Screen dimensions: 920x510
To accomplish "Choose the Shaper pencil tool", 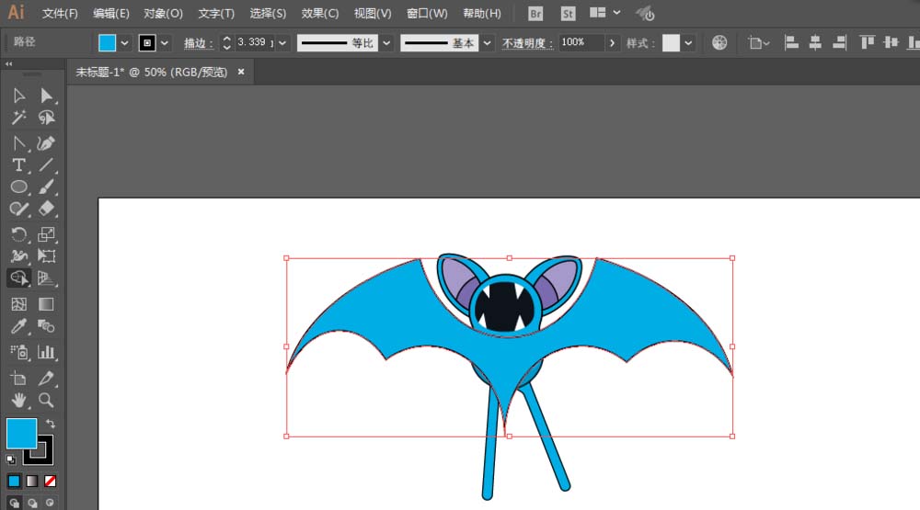I will 18,210.
